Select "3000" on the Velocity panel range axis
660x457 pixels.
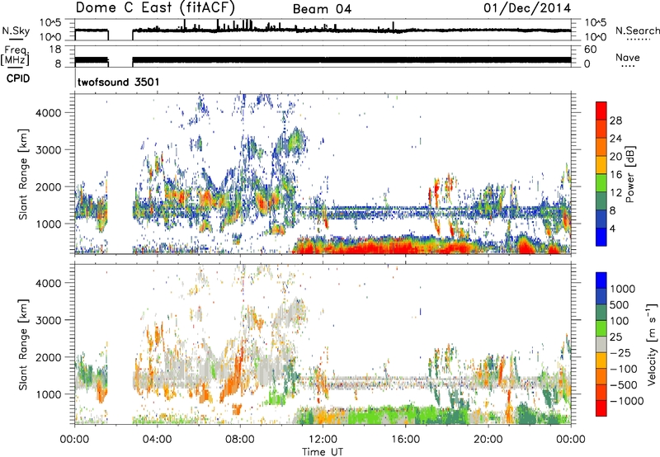(x=48, y=320)
